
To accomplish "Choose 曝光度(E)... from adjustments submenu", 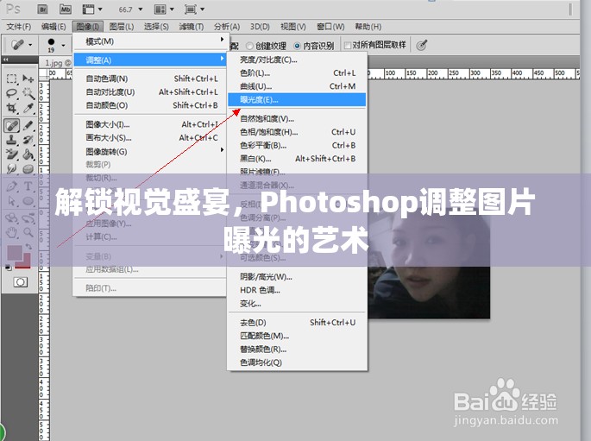I will 297,100.
